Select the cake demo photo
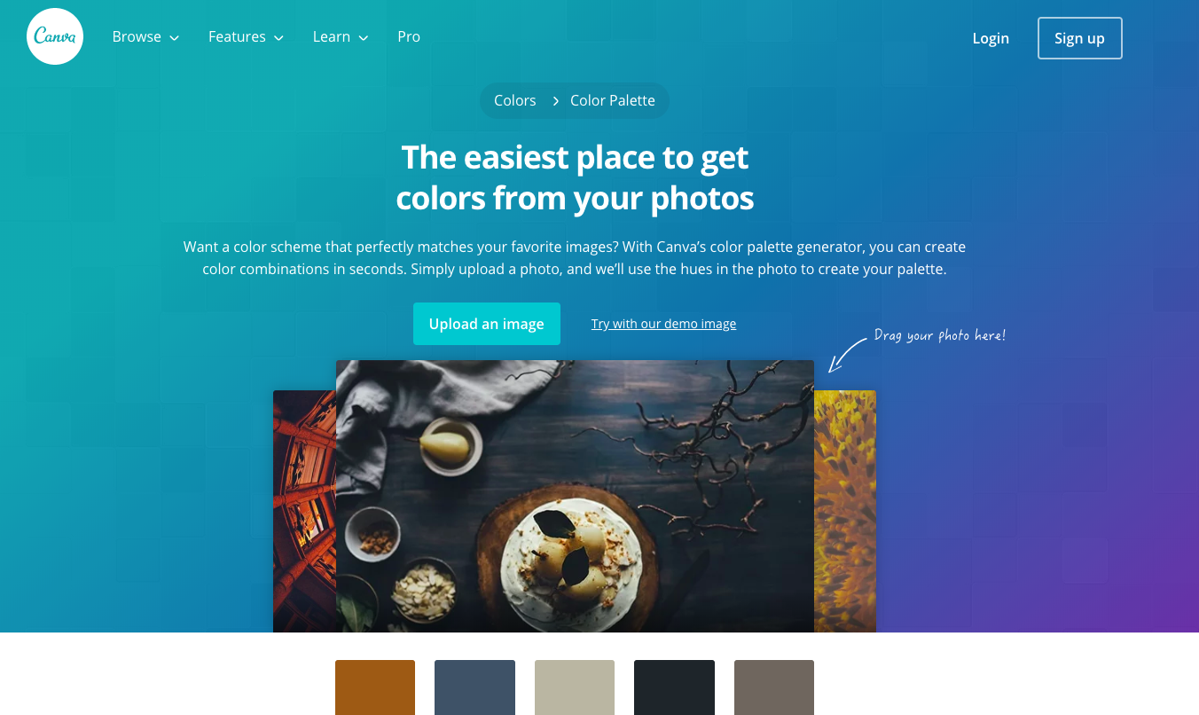 [x=575, y=496]
